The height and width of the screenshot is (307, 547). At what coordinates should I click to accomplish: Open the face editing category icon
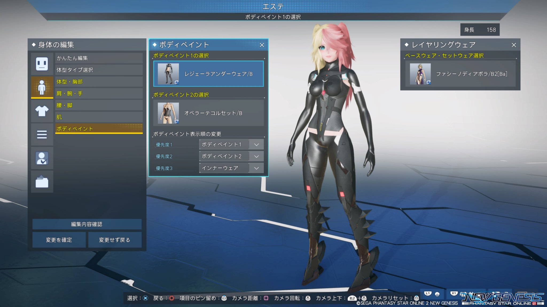point(42,64)
